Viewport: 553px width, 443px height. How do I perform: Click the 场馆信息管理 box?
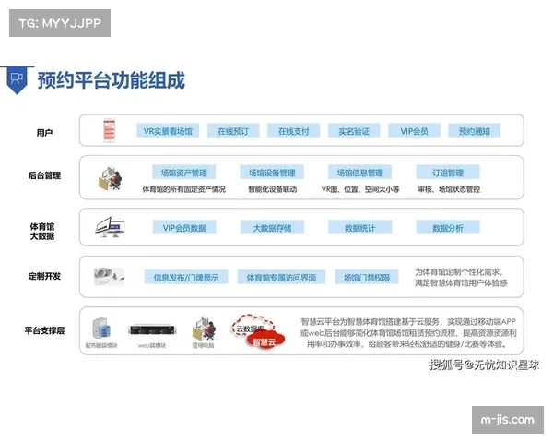tap(359, 173)
